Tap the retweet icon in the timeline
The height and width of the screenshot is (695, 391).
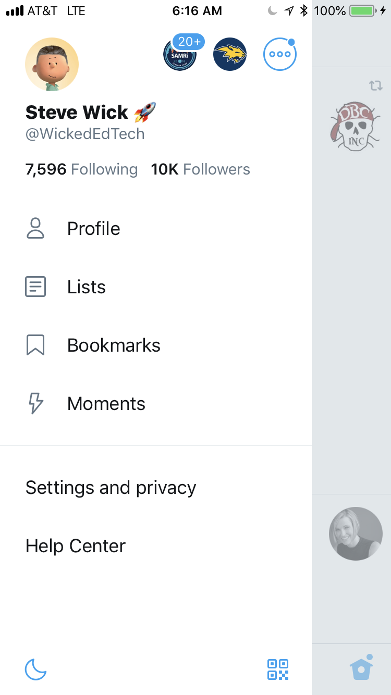pos(376,85)
